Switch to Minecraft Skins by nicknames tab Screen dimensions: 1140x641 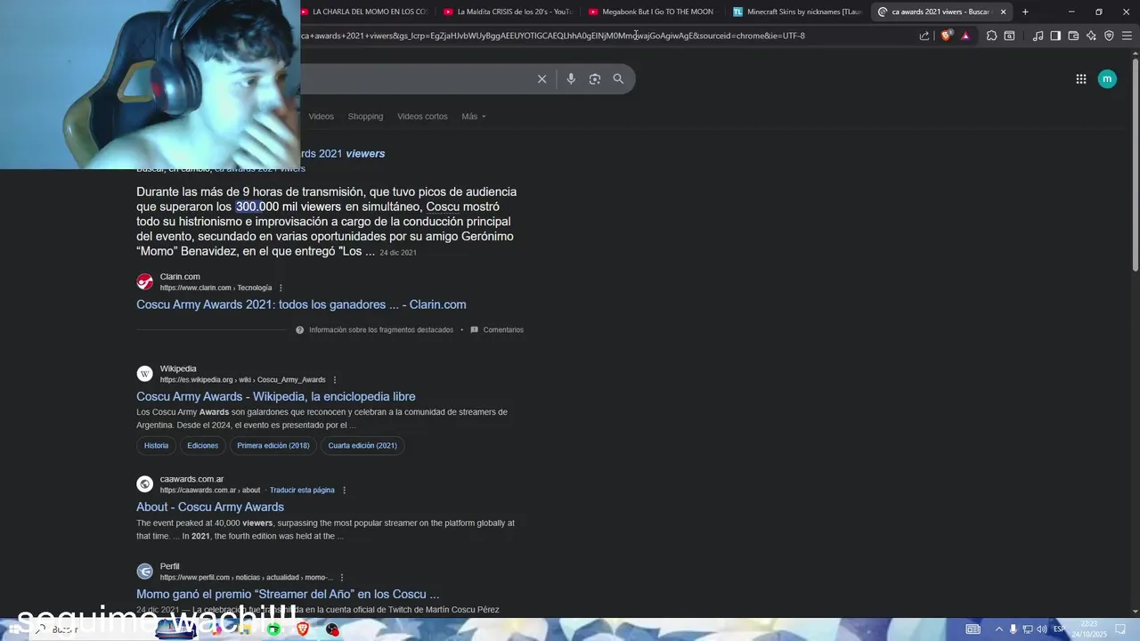click(x=797, y=12)
